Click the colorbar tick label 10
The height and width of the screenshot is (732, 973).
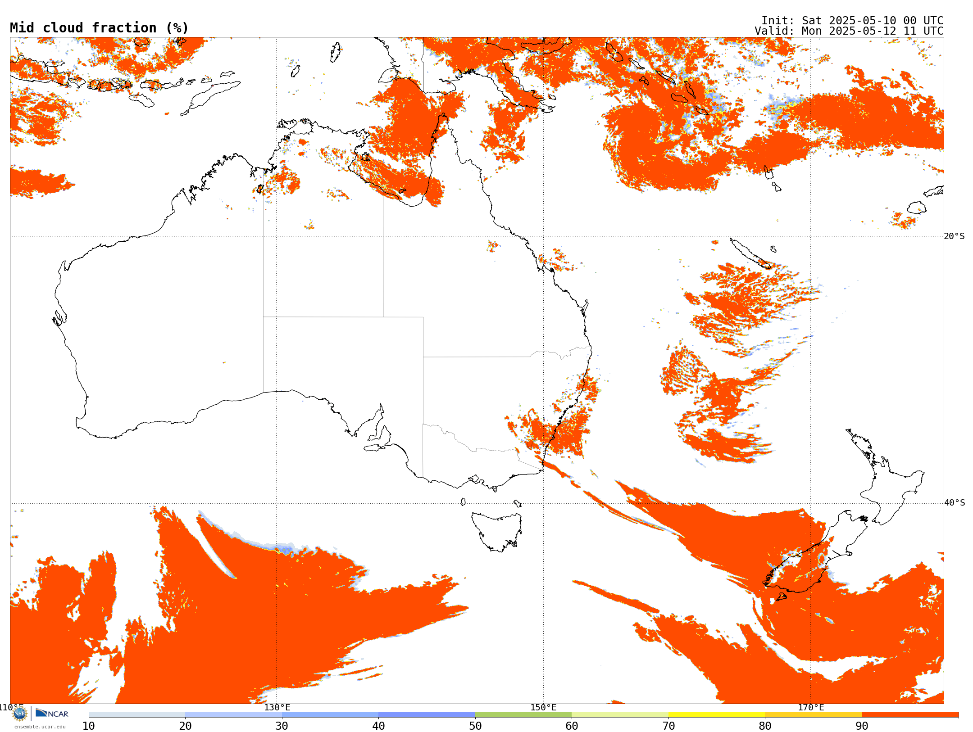(89, 726)
